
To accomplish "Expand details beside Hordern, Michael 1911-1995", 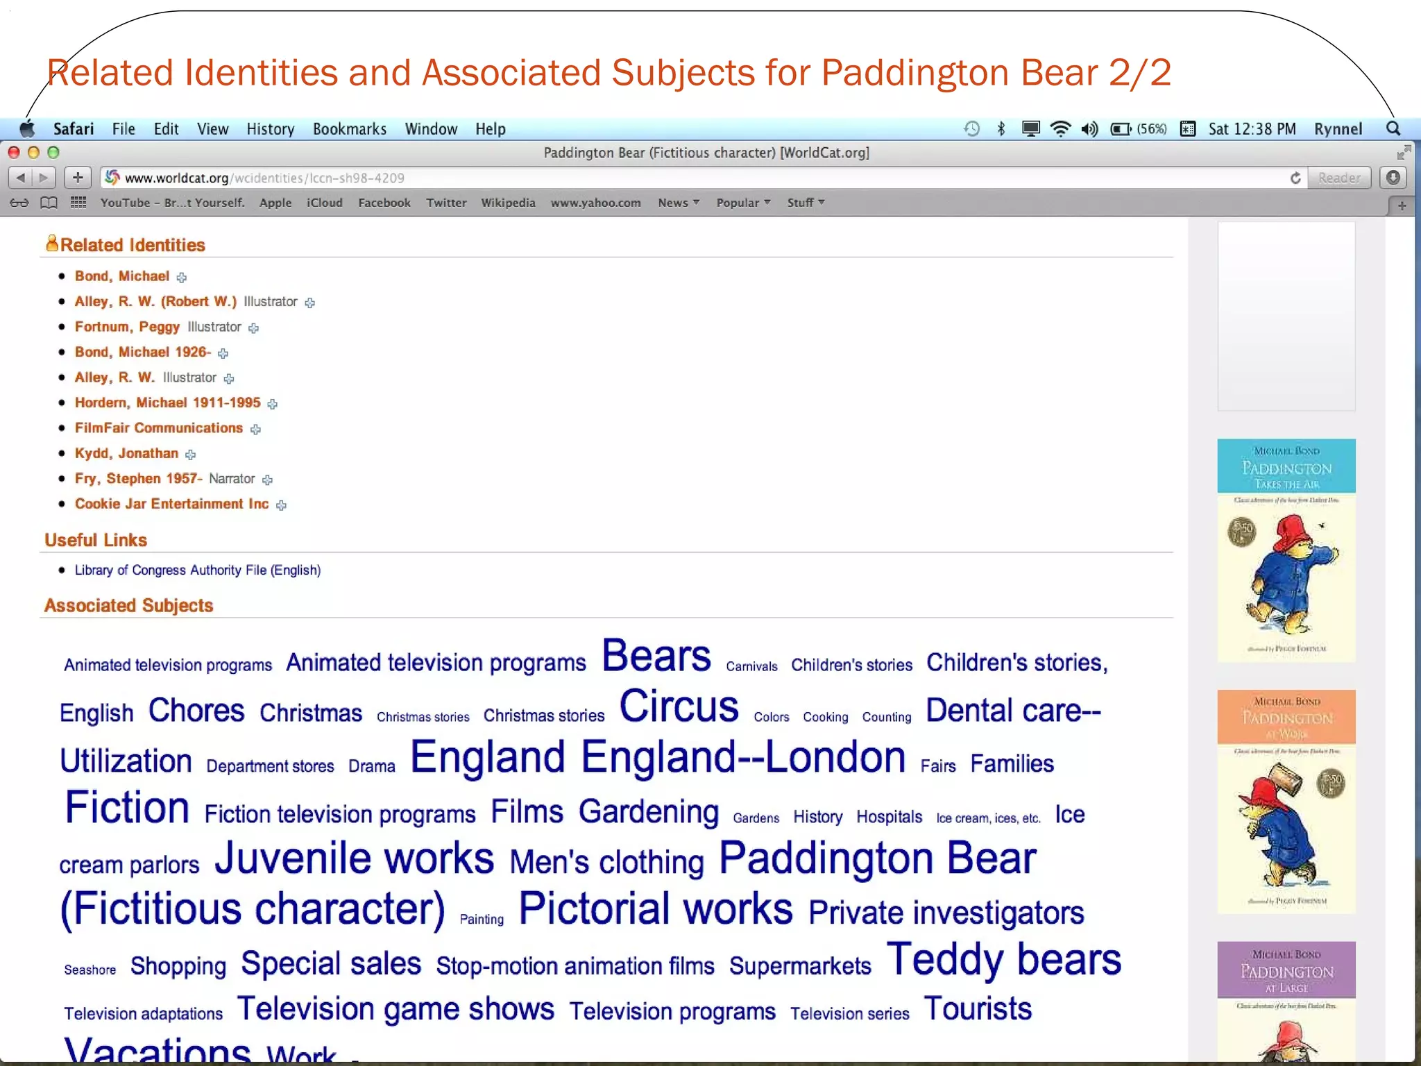I will [x=273, y=404].
